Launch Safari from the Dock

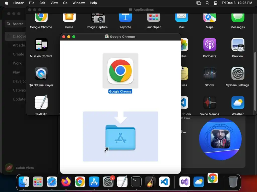(x=52, y=182)
